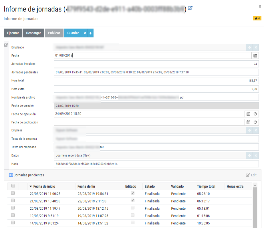This screenshot has height=228, width=264.
Task: Open Fecha de publicación calendar picker
Action: point(248,122)
